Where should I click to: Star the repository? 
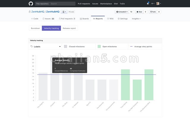click(x=139, y=12)
